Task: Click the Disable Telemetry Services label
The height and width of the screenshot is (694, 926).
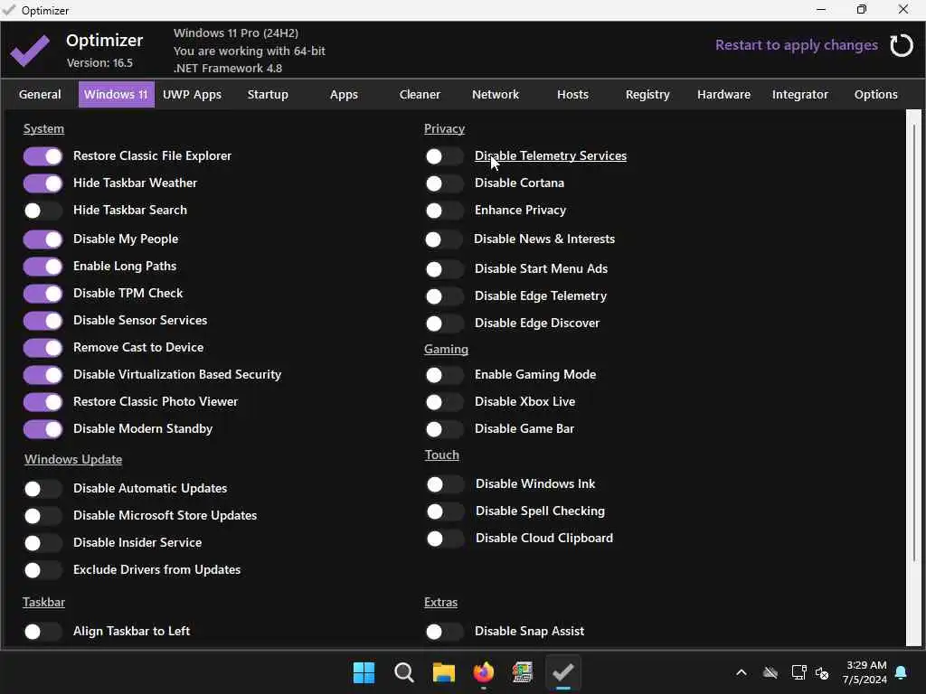Action: click(551, 155)
